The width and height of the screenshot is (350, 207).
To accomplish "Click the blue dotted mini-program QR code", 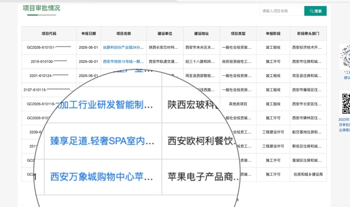I will 345,57.
